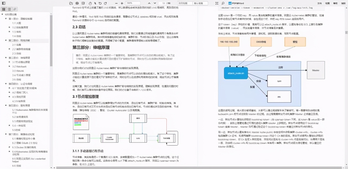Image resolution: width=348 pixels, height=169 pixels.
Task: Toggle the sidebar panel visibility
Action: tap(4, 3)
